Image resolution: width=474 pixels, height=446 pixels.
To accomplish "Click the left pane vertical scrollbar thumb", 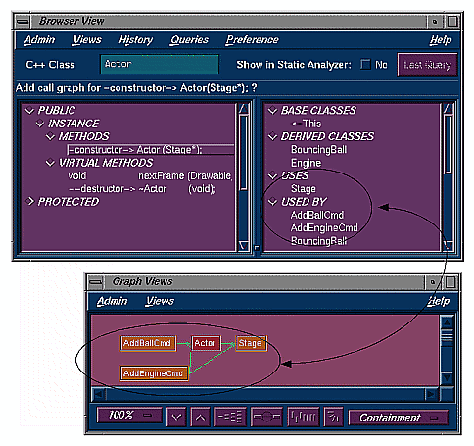I will [x=243, y=152].
